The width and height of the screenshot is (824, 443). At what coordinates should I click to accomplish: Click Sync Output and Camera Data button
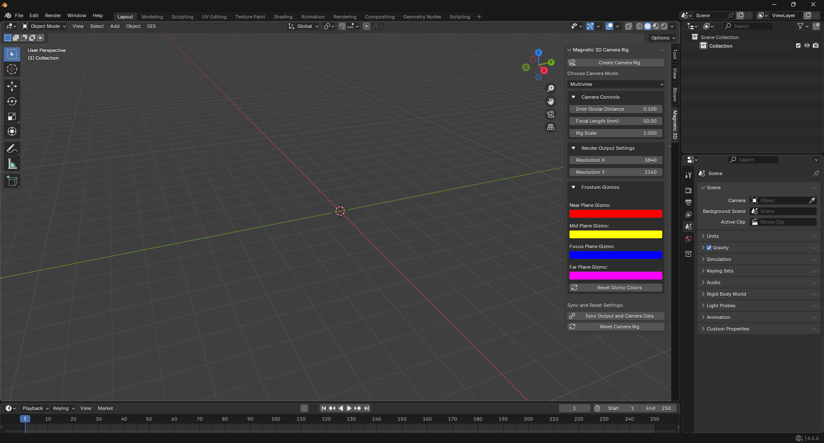click(x=616, y=316)
